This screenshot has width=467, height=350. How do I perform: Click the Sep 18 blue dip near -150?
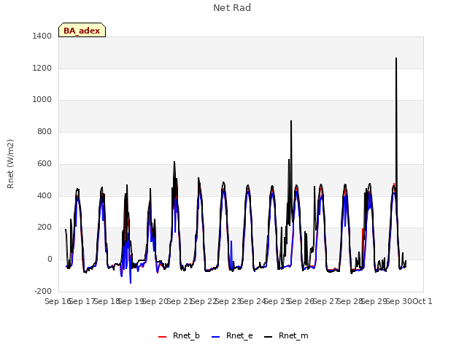coord(131,283)
